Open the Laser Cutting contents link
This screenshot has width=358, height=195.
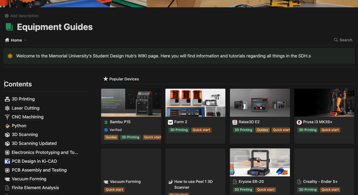(x=25, y=108)
